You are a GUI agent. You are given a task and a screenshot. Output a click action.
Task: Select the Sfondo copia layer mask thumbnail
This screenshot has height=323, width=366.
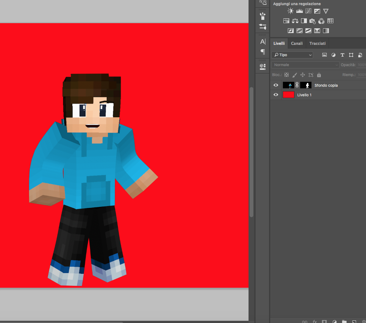(306, 85)
